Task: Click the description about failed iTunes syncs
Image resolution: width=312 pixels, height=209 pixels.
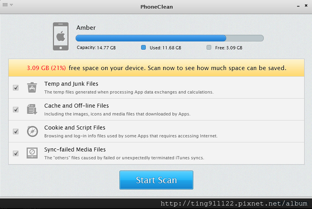Action: point(124,158)
